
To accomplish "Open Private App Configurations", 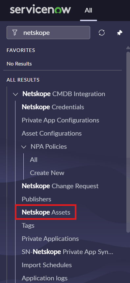I will [x=61, y=120].
